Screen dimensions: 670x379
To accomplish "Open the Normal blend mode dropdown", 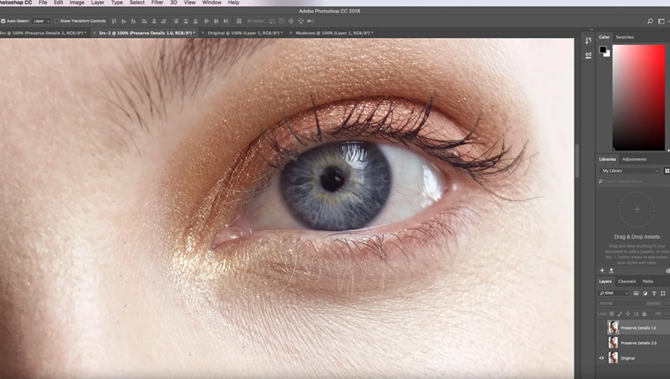I will tap(621, 303).
